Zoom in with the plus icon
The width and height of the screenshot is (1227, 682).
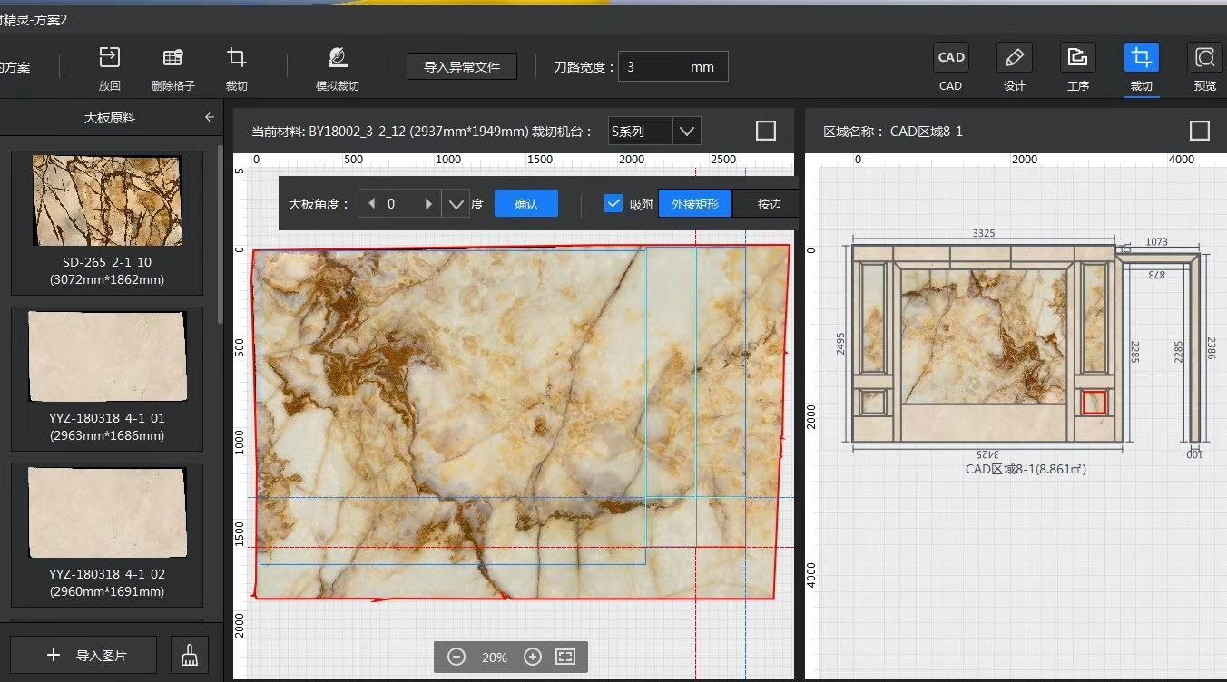pyautogui.click(x=533, y=657)
